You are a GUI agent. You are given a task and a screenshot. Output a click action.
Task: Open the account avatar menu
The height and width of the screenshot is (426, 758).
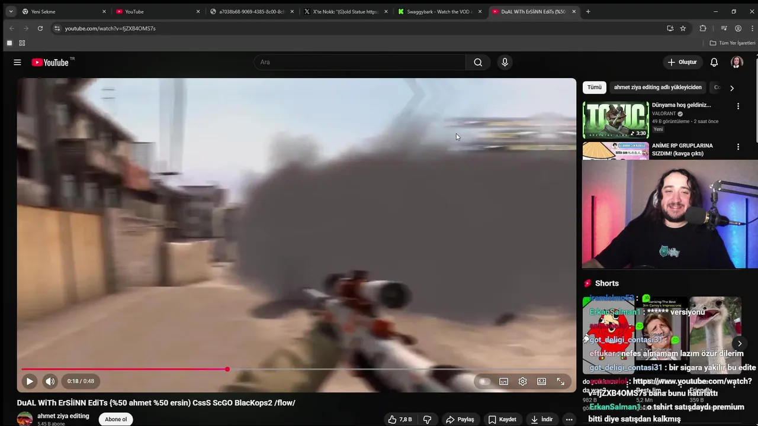click(x=737, y=62)
